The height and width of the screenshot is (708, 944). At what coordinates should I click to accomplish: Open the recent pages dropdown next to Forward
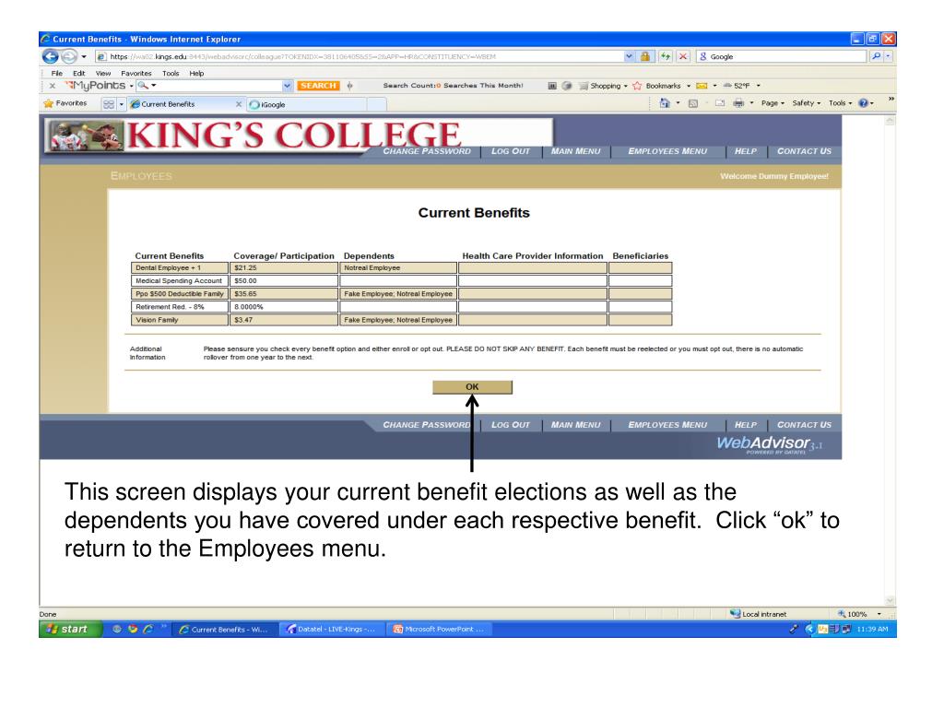[84, 56]
